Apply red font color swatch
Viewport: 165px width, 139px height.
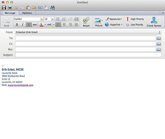[41, 25]
